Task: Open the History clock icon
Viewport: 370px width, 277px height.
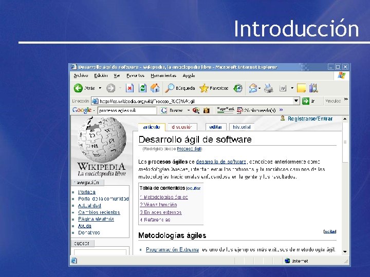Action: (238, 88)
